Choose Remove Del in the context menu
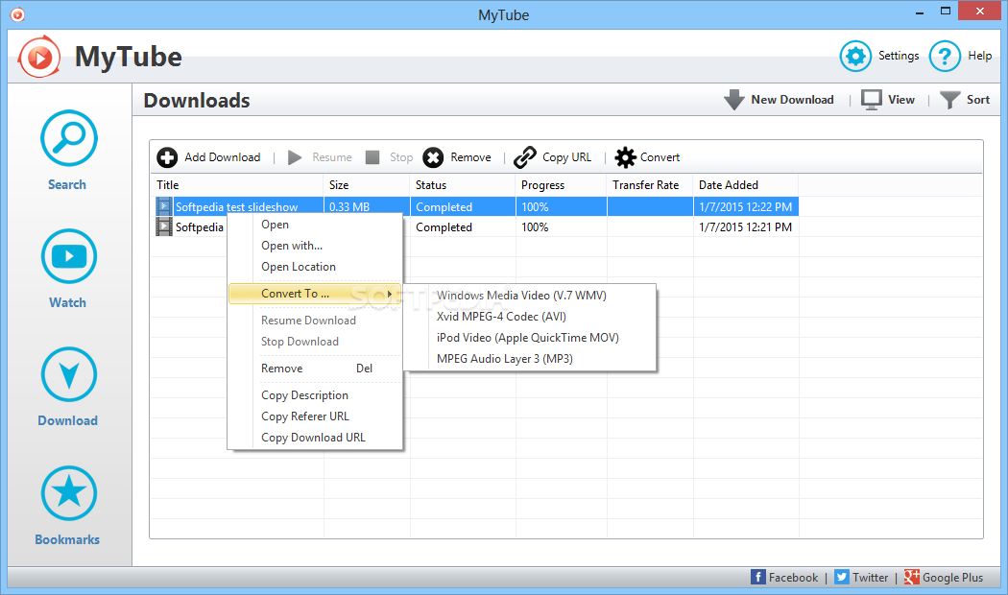Viewport: 1008px width, 595px height. pyautogui.click(x=316, y=369)
